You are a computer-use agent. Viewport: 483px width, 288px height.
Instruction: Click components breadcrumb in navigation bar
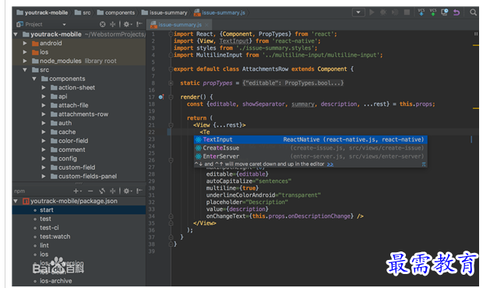pyautogui.click(x=116, y=12)
